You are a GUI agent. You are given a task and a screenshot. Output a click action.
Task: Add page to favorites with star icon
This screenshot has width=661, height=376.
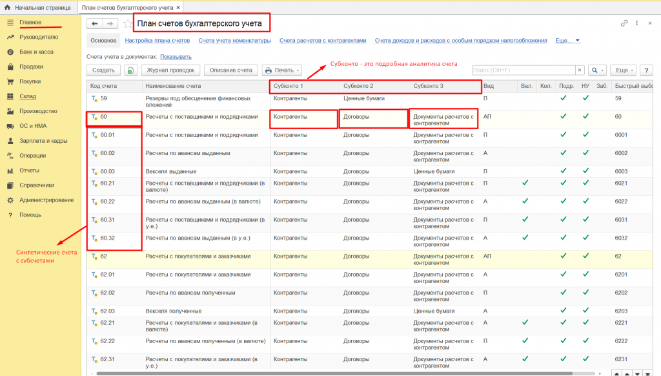tap(126, 24)
